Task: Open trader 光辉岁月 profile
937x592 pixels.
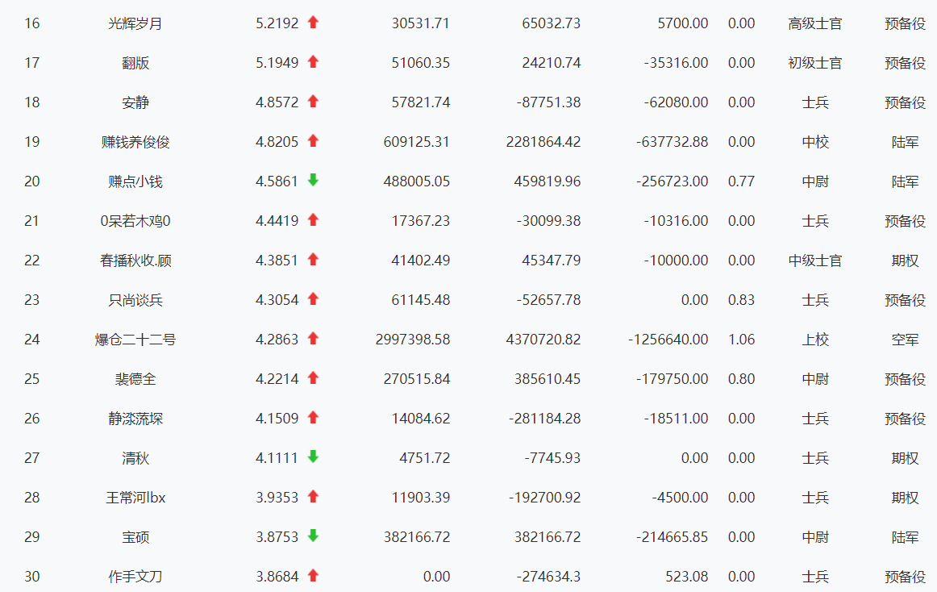Action: tap(135, 23)
